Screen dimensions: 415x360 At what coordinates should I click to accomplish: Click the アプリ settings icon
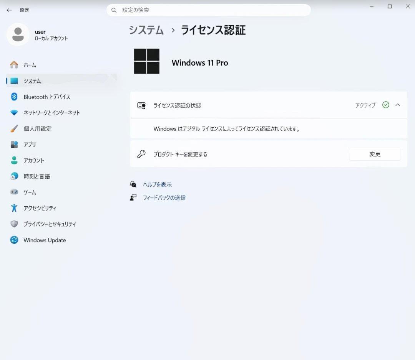click(x=13, y=145)
